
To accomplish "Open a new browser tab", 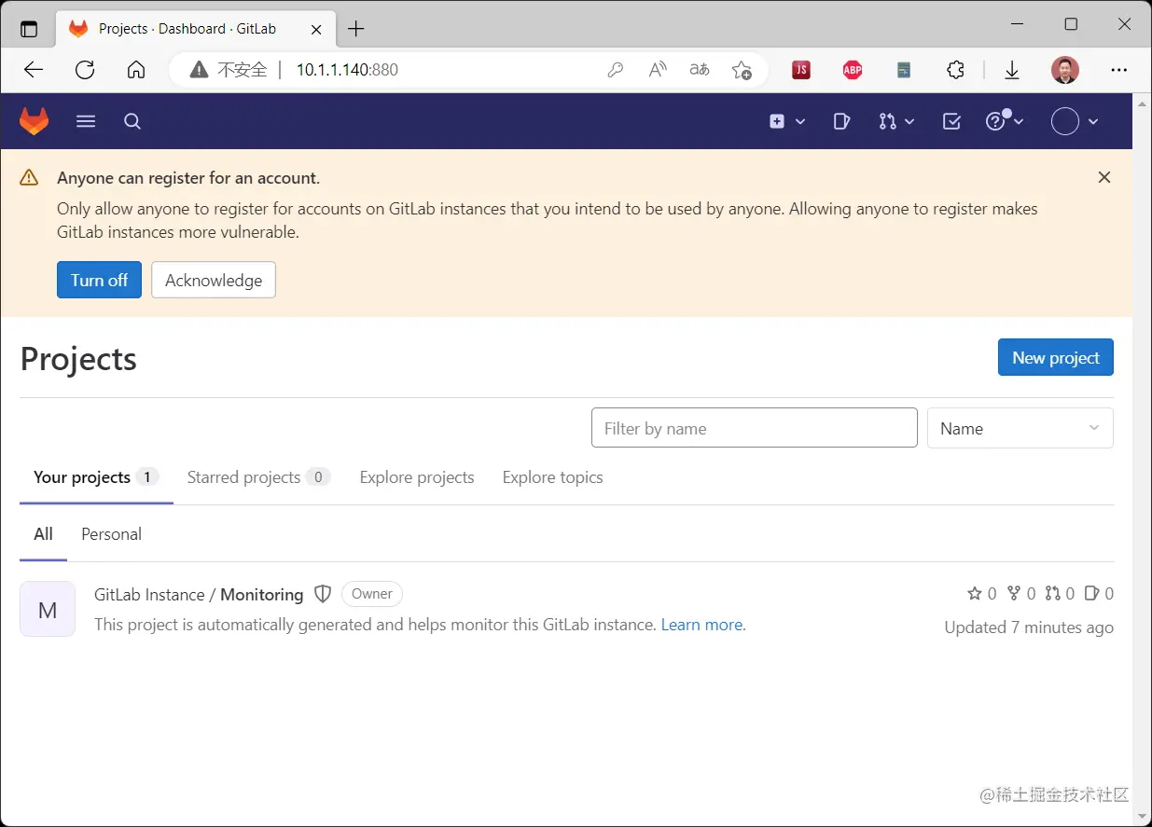I will (356, 29).
